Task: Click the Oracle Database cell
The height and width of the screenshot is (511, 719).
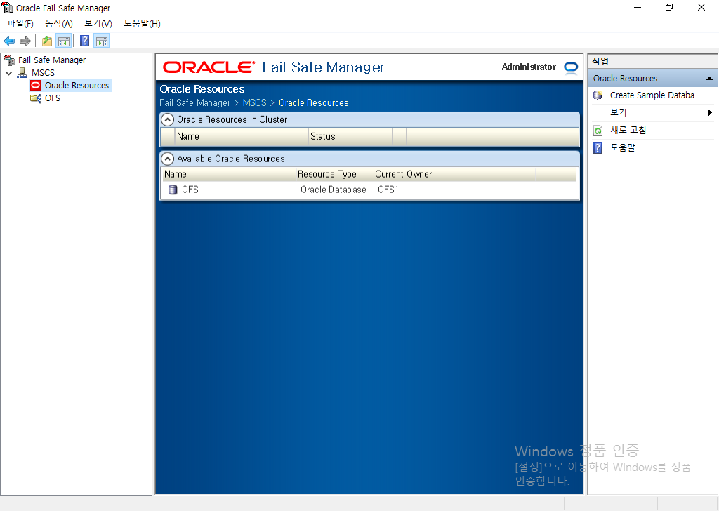Action: pos(334,190)
